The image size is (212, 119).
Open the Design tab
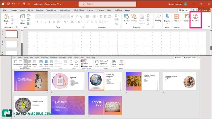(x=39, y=10)
